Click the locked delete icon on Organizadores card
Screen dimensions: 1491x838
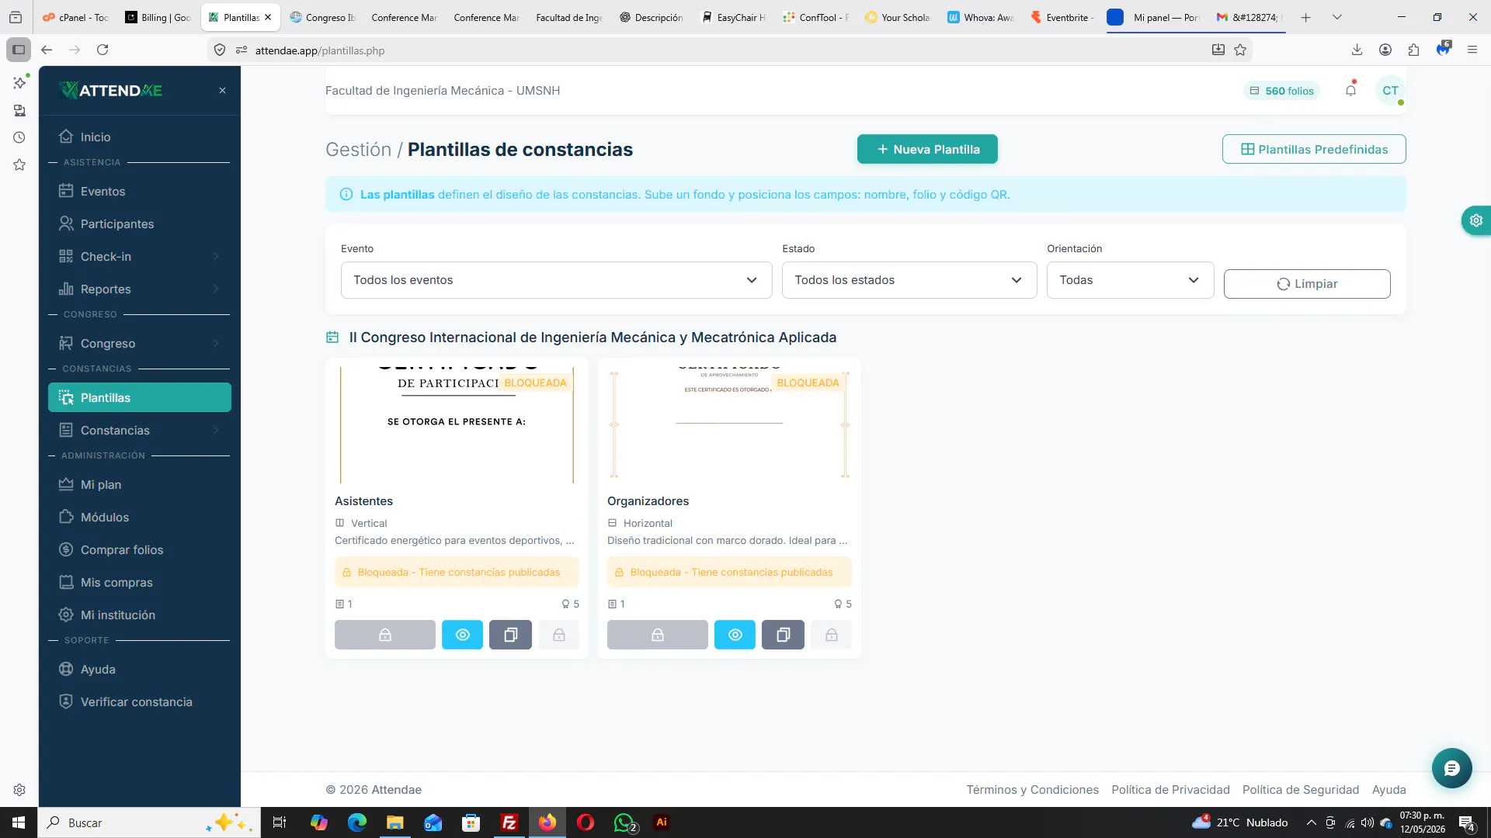point(831,635)
